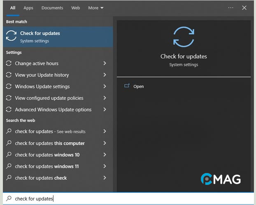This screenshot has width=256, height=205.
Task: Click the sync icon beside Change active hours
Action: pos(9,64)
